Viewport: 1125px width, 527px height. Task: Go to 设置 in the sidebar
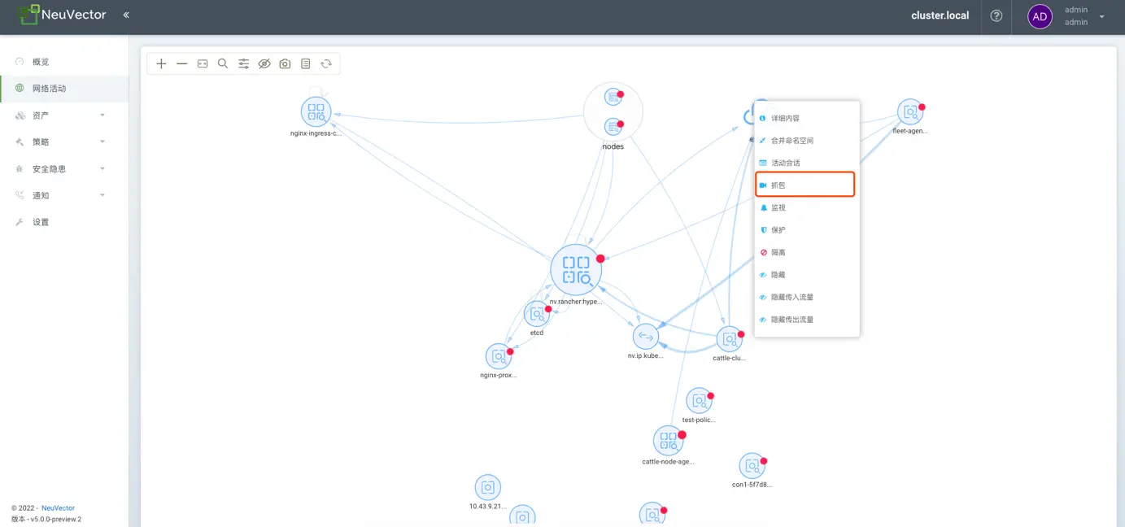pyautogui.click(x=41, y=222)
